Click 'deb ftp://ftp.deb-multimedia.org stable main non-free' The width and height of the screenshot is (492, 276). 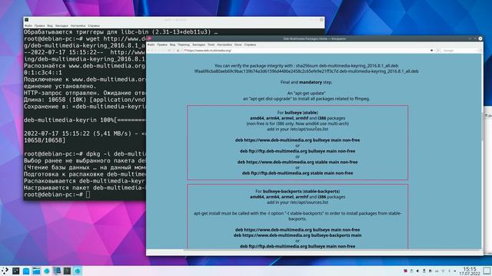pyautogui.click(x=298, y=173)
